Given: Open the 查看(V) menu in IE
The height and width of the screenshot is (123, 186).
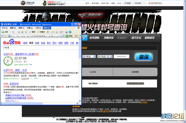Looking at the screenshot, I should [x=21, y=28].
